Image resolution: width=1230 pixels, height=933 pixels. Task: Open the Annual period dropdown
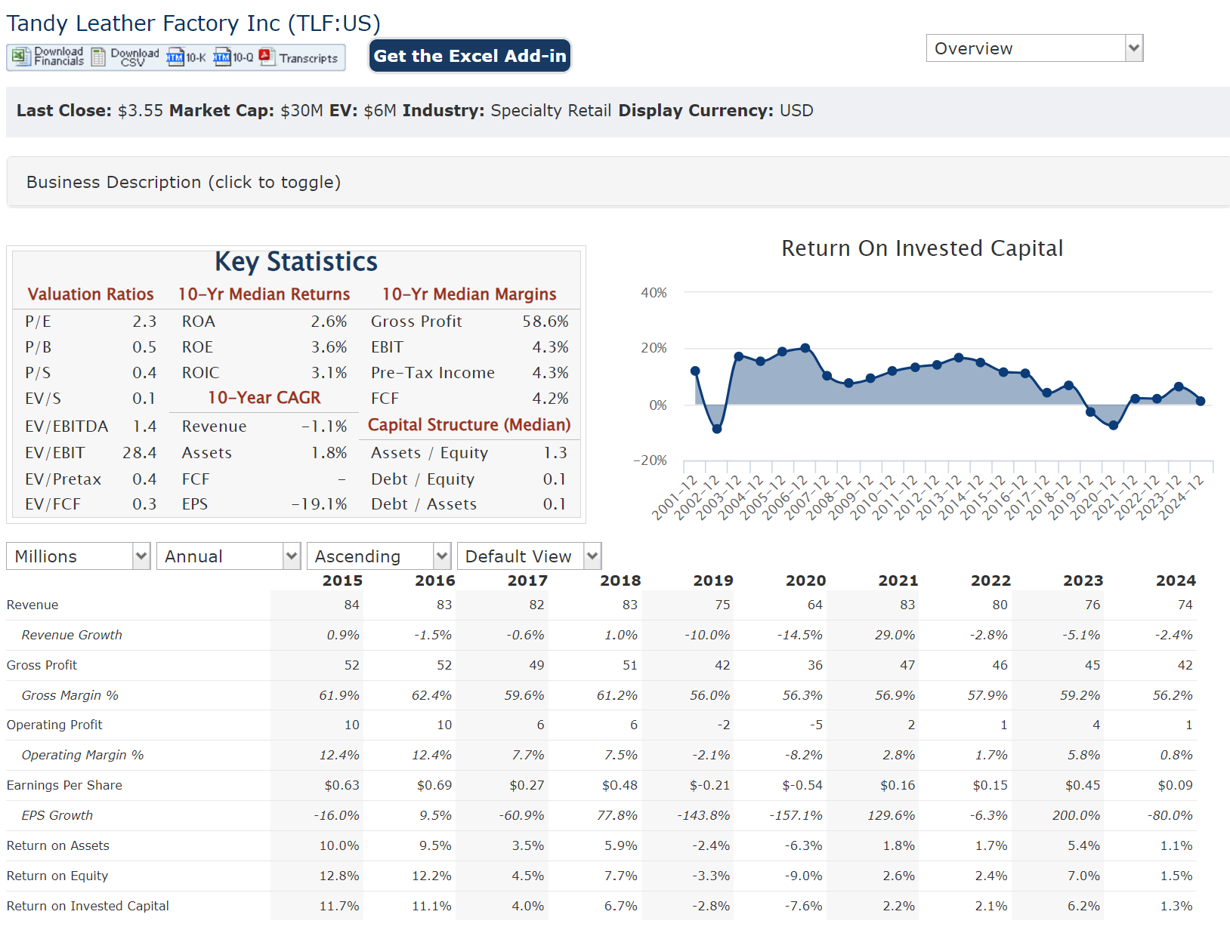click(x=228, y=556)
